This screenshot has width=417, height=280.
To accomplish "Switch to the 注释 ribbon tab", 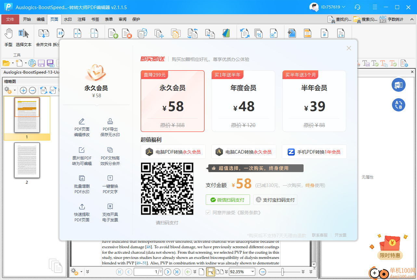I will [x=82, y=19].
